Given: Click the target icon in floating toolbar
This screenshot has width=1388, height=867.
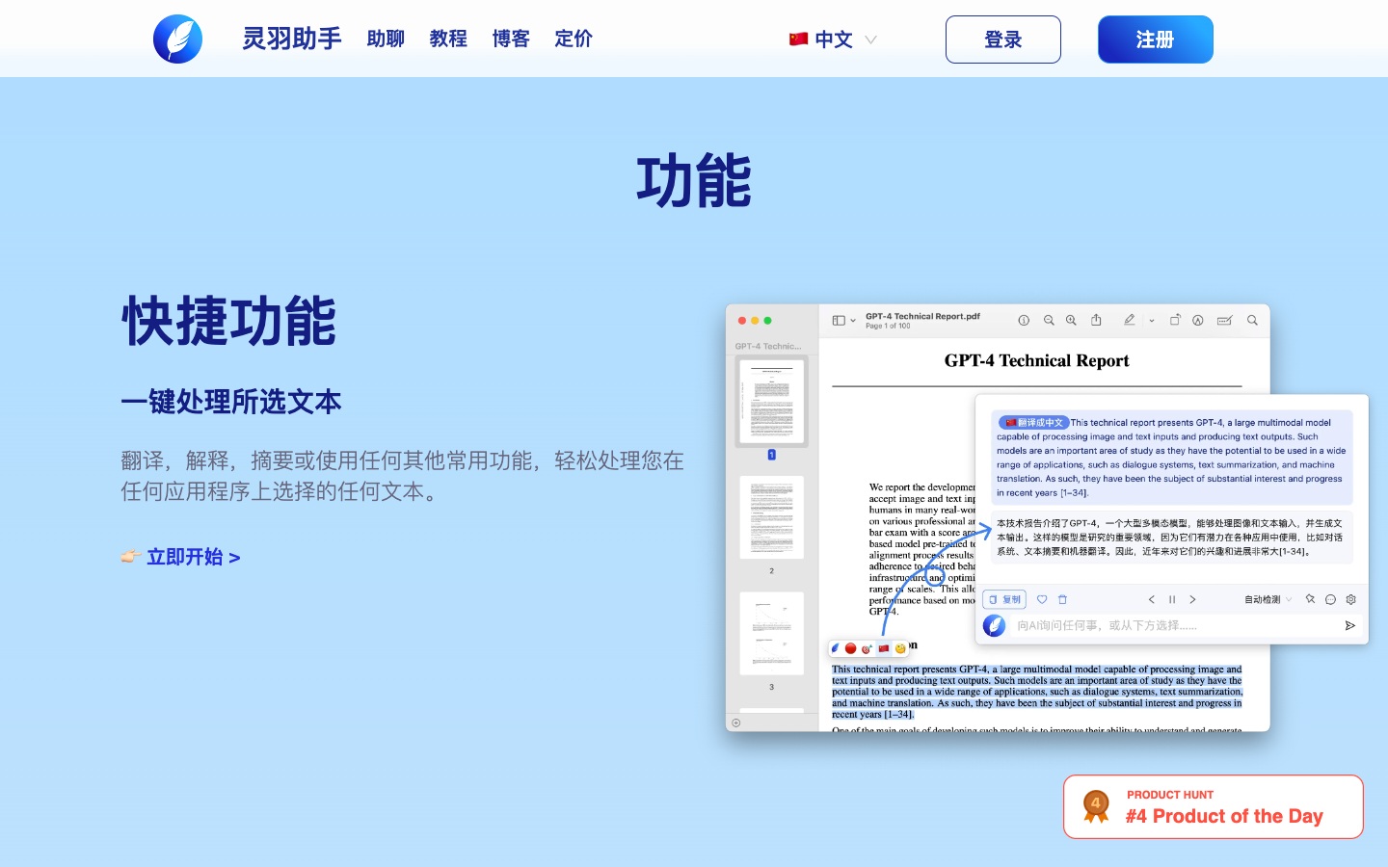Looking at the screenshot, I should (867, 648).
